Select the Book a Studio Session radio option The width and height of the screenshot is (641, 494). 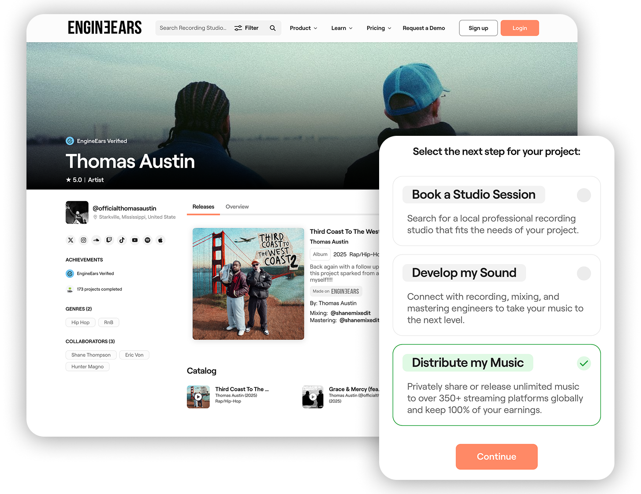click(x=584, y=195)
